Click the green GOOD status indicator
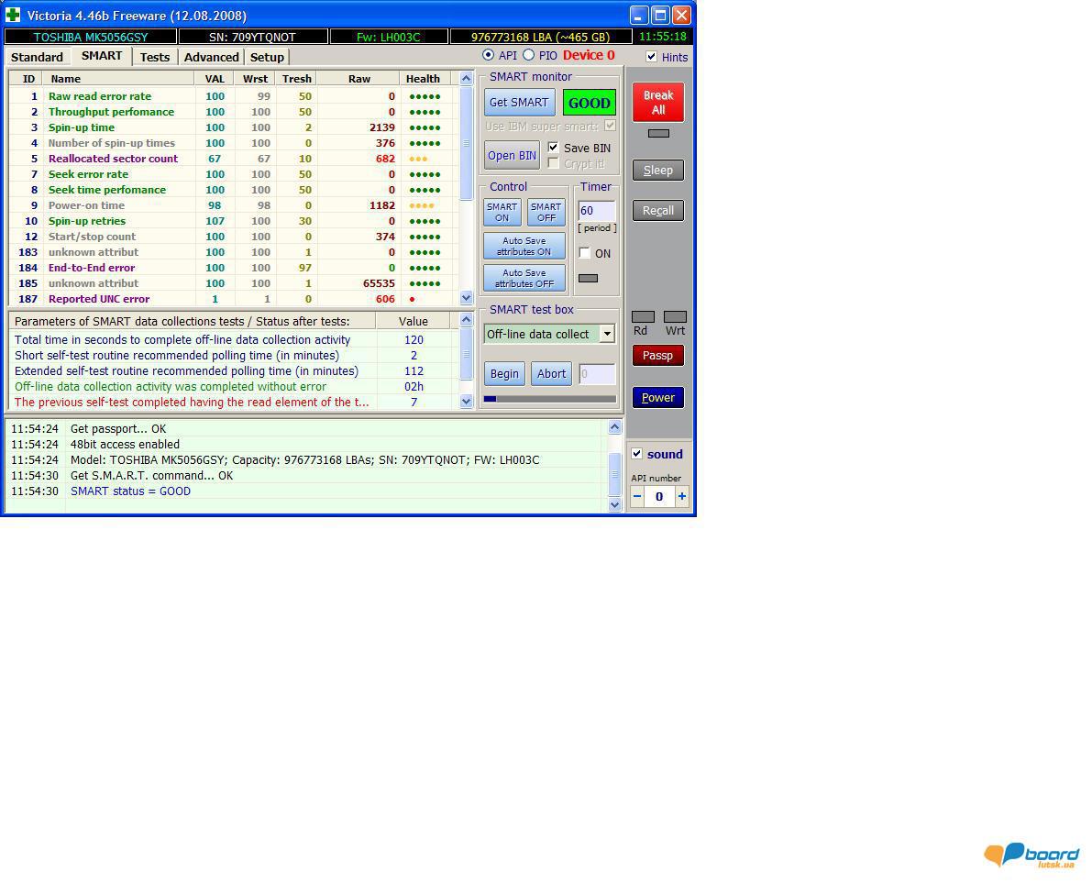This screenshot has width=1092, height=883. pos(589,103)
